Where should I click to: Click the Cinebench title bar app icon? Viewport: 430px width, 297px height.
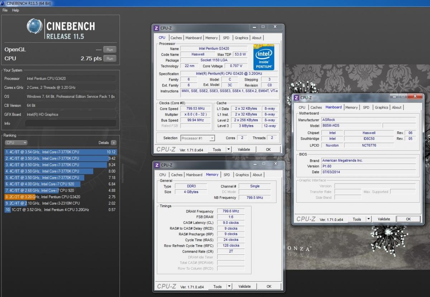[3, 3]
